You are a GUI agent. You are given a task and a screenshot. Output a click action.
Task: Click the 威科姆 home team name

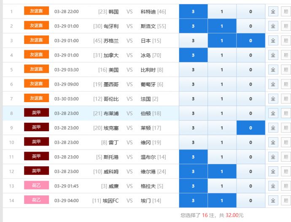click(111, 172)
